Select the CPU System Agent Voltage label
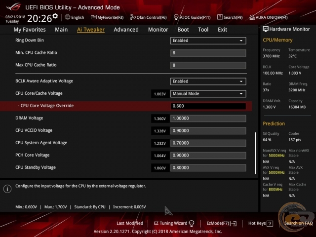The height and width of the screenshot is (237, 316). [x=41, y=143]
